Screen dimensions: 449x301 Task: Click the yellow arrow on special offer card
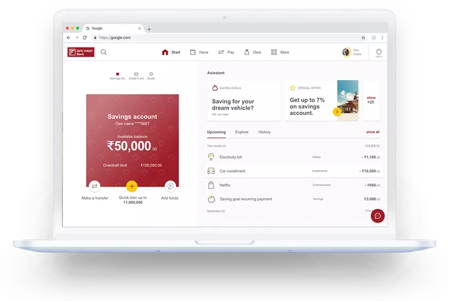(x=337, y=112)
